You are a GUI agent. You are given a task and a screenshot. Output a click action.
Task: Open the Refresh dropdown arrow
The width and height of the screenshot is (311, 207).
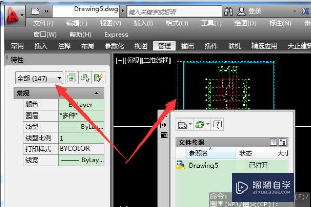tap(208, 124)
